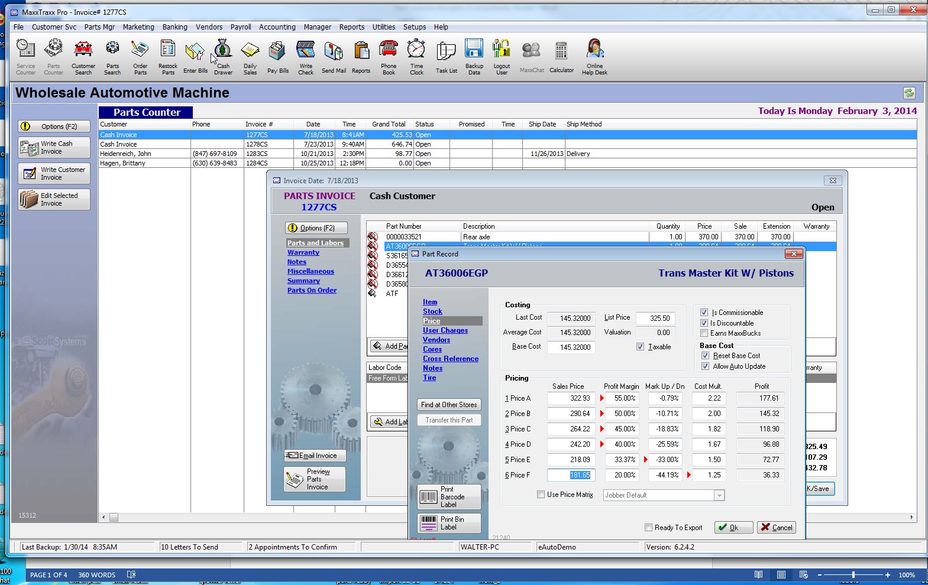The image size is (928, 585).
Task: Open Order Parts toolbar icon
Action: pyautogui.click(x=140, y=57)
